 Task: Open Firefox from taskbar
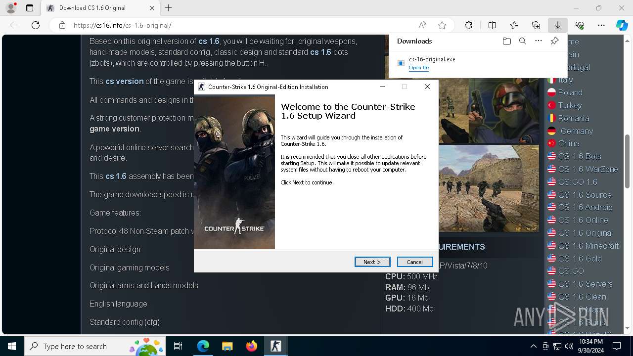pyautogui.click(x=252, y=346)
